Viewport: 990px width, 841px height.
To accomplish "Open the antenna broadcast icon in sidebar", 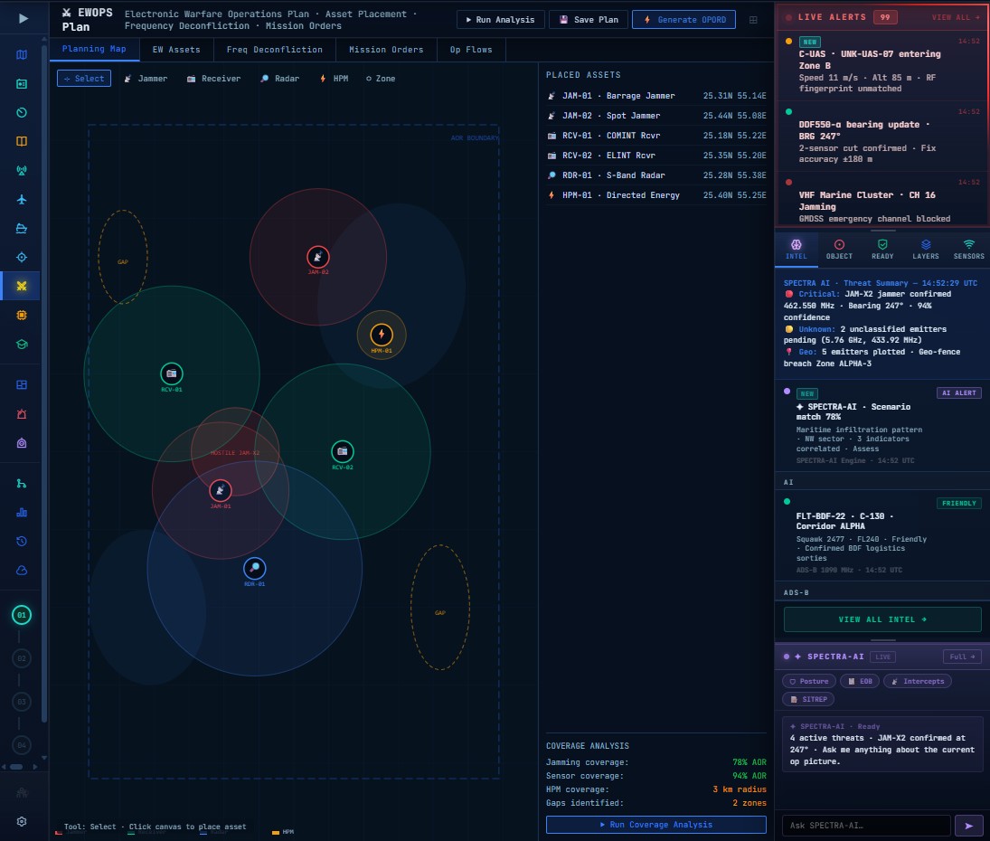I will [22, 171].
